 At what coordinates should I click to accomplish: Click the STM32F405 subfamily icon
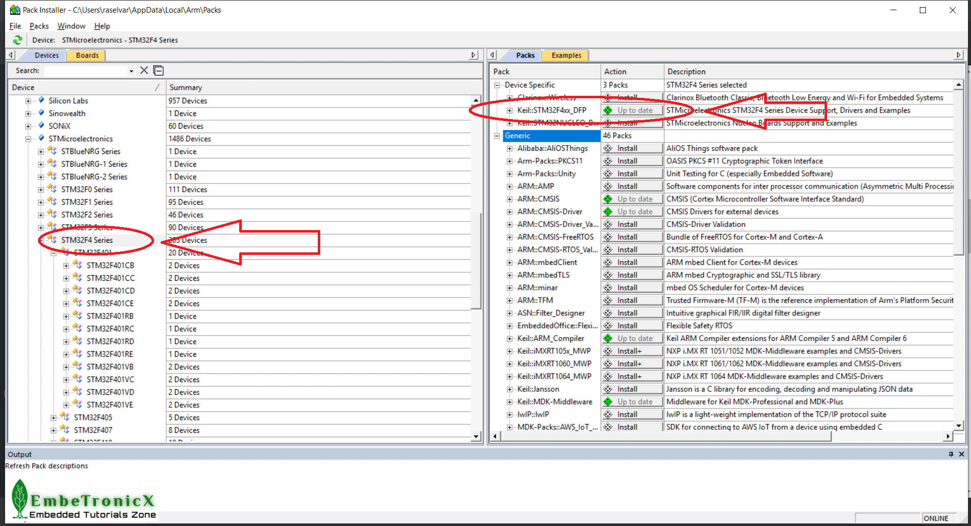pyautogui.click(x=65, y=417)
